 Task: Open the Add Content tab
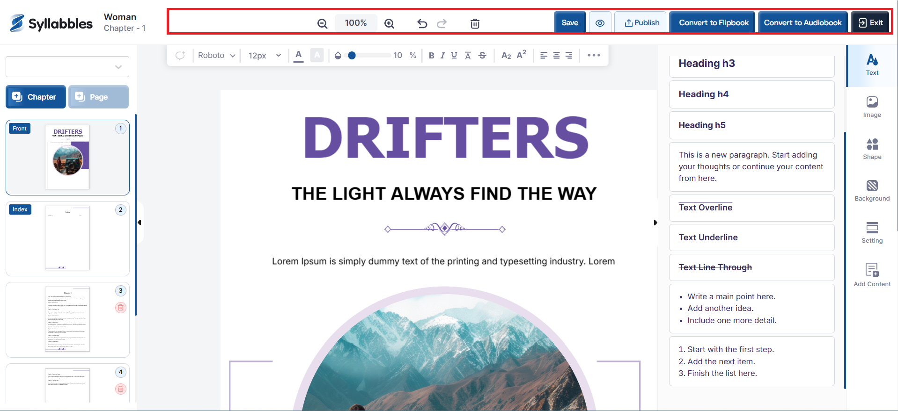click(x=872, y=275)
